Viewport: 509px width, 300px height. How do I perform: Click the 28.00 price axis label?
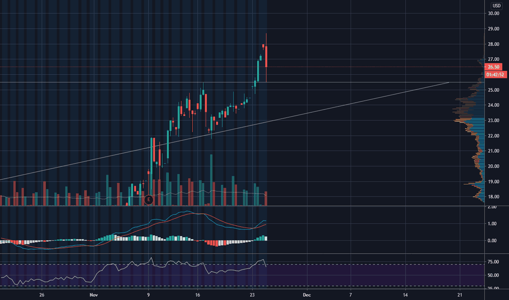click(x=493, y=44)
